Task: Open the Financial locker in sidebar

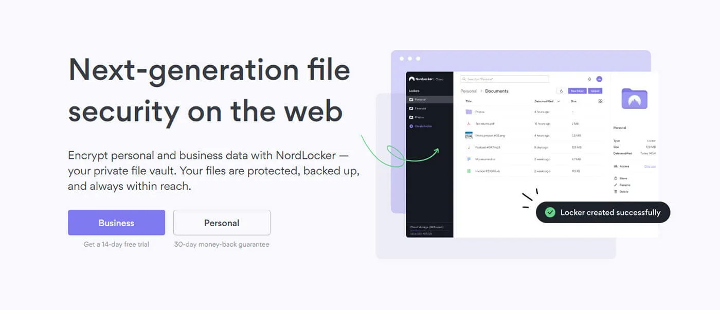Action: click(x=429, y=108)
